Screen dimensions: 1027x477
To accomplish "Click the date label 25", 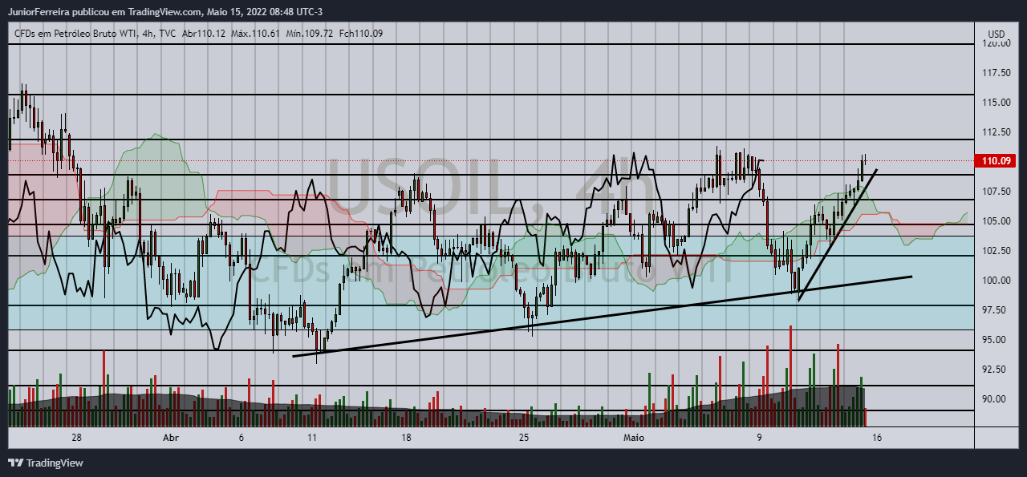I will click(523, 438).
